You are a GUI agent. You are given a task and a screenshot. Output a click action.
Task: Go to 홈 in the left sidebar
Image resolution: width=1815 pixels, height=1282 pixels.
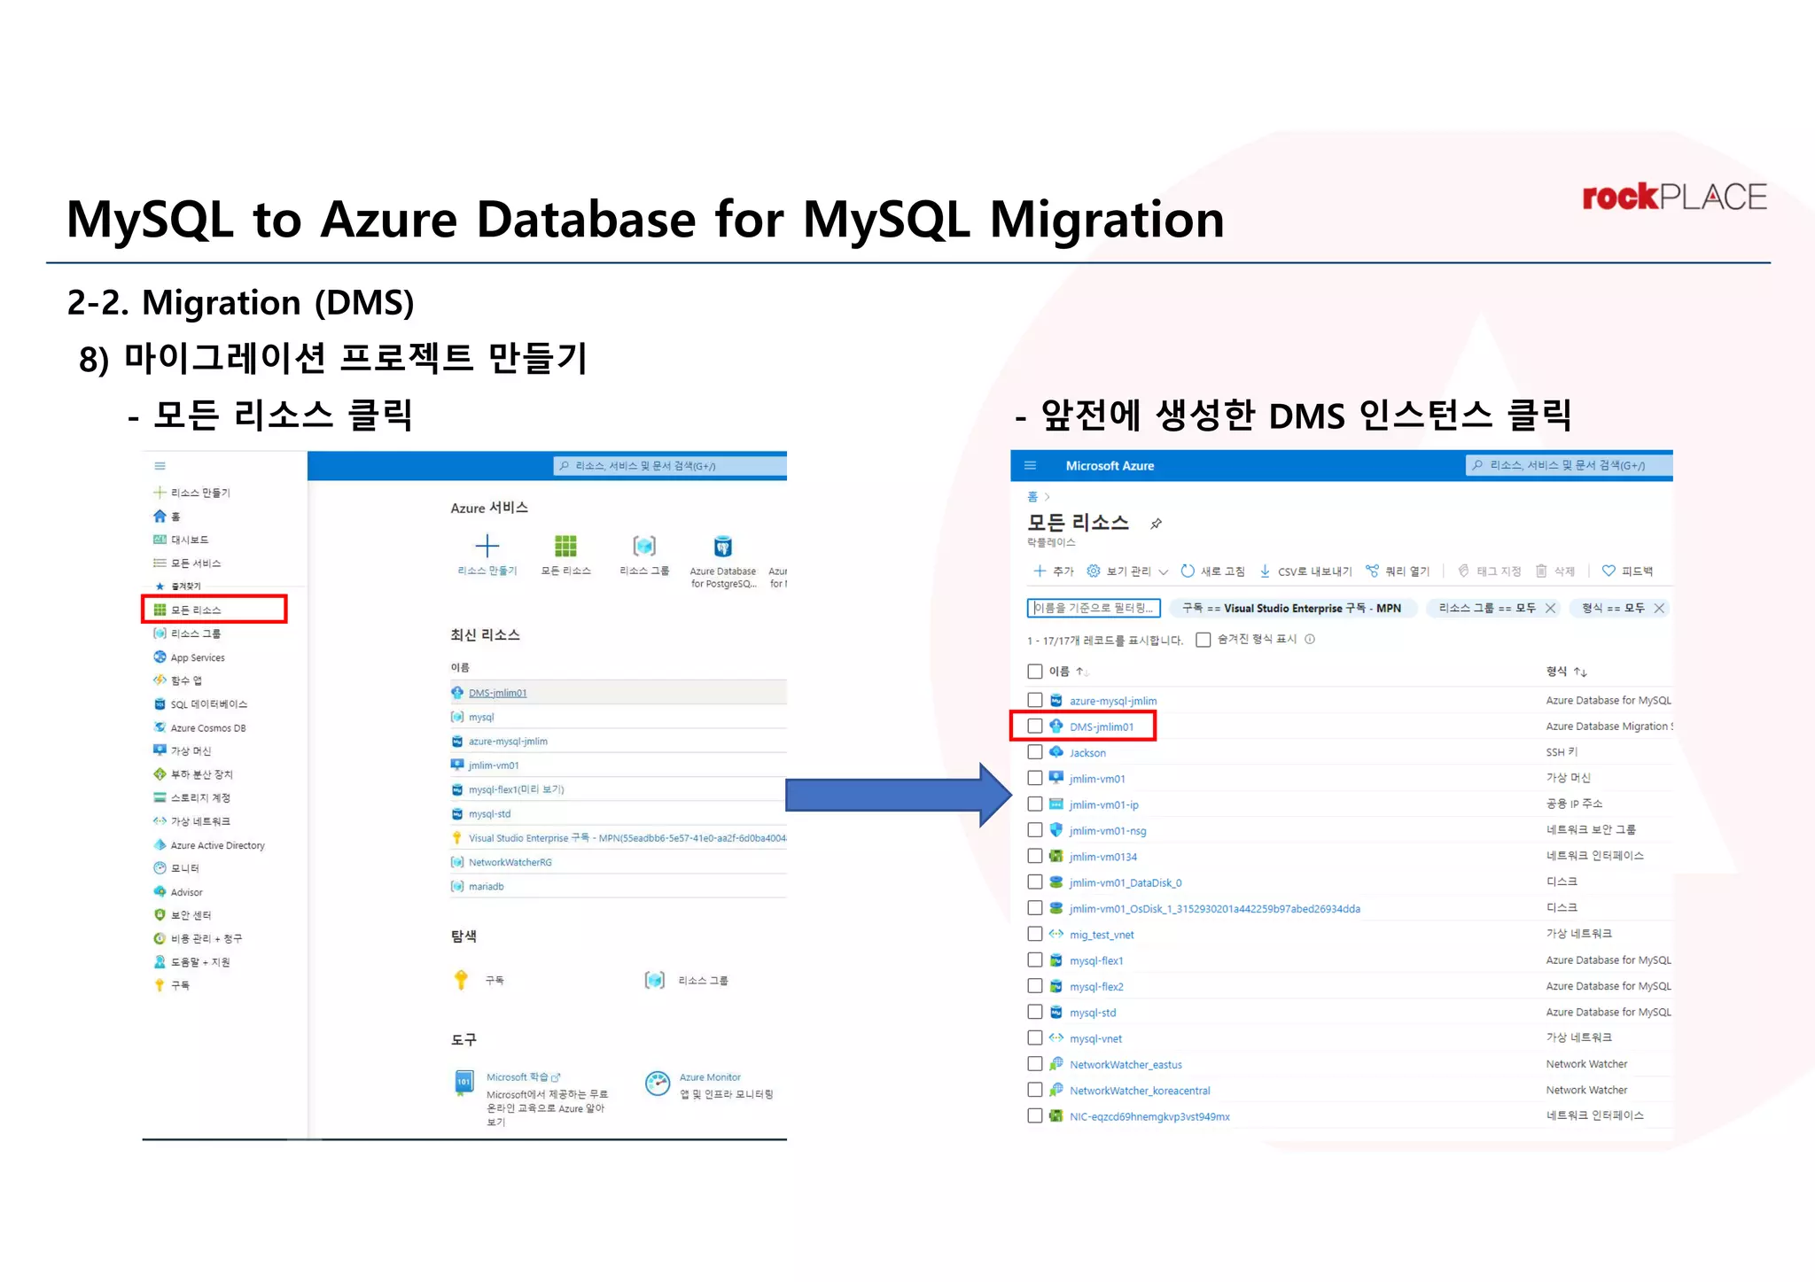(x=167, y=517)
